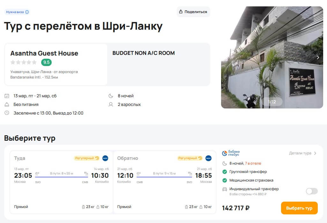
Task: Click the person icon beside '2 взрослых'
Action: click(x=111, y=105)
